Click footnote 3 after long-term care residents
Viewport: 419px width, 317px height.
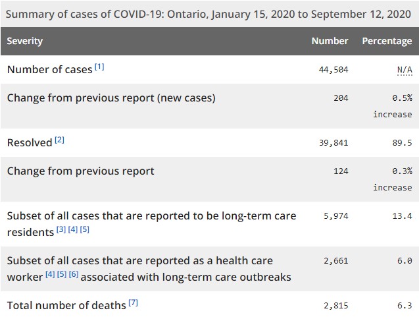point(61,230)
